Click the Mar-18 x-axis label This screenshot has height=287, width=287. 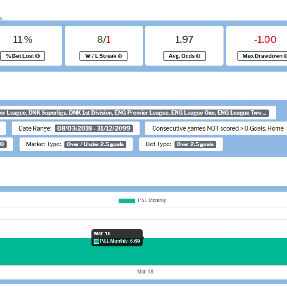pyautogui.click(x=145, y=271)
